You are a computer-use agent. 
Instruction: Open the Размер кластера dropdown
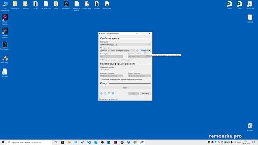pos(139,76)
